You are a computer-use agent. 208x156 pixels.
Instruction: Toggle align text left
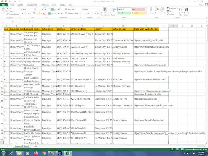click(x=49, y=13)
